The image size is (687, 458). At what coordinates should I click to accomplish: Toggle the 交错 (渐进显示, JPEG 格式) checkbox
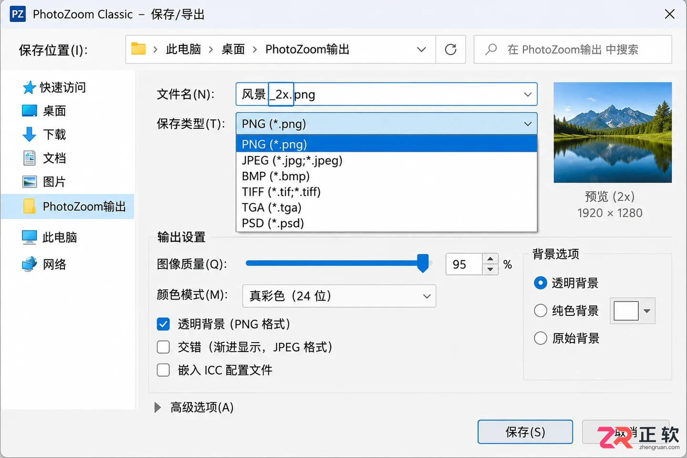point(163,347)
